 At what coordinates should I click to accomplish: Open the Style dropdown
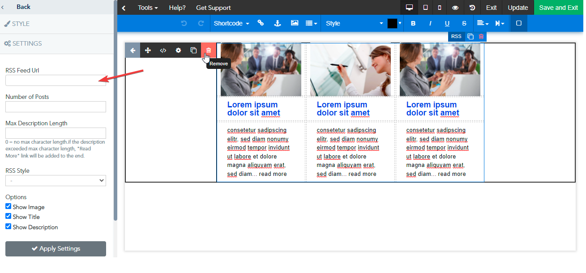[x=354, y=23]
